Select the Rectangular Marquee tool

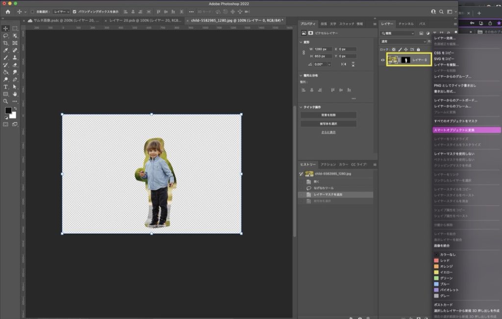point(15,28)
